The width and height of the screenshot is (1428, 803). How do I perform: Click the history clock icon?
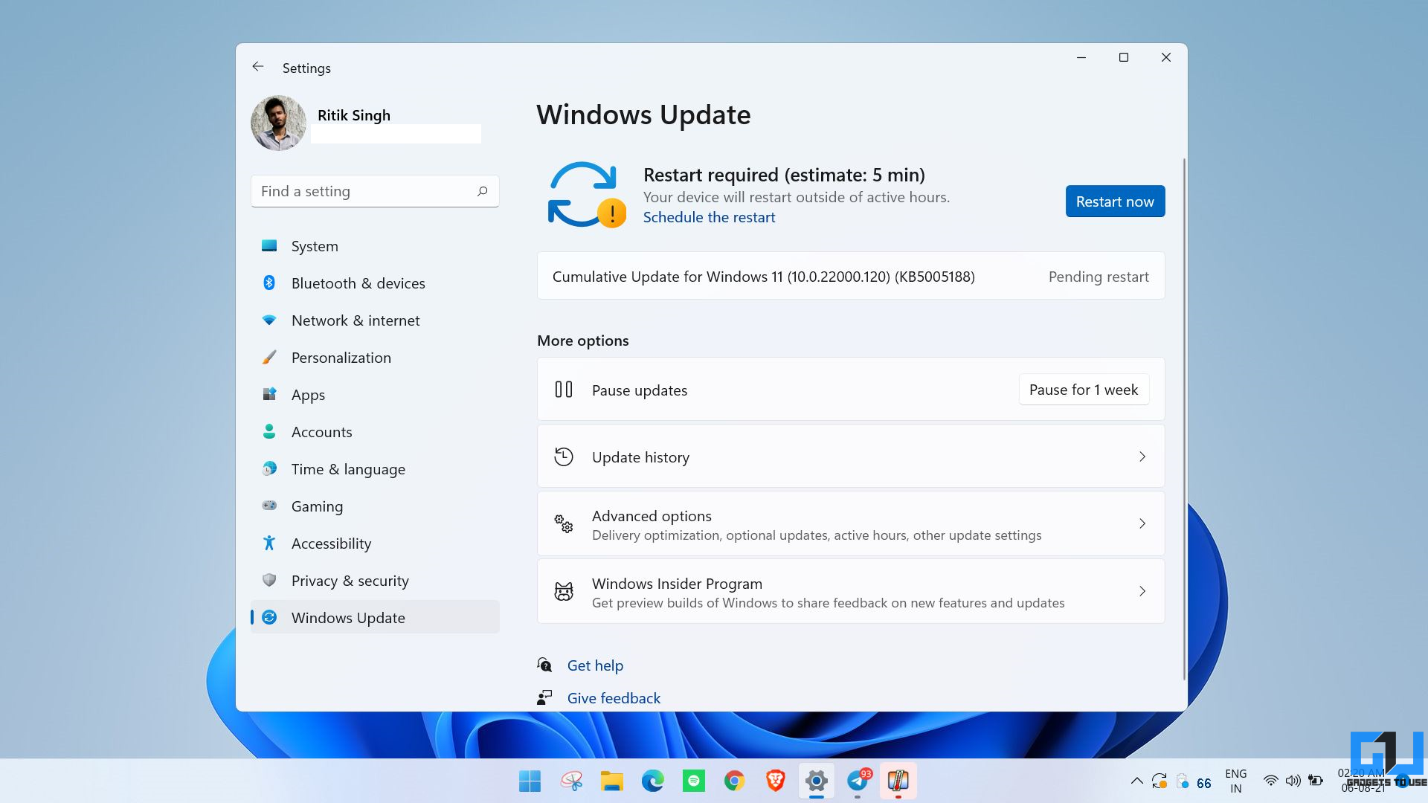coord(564,457)
